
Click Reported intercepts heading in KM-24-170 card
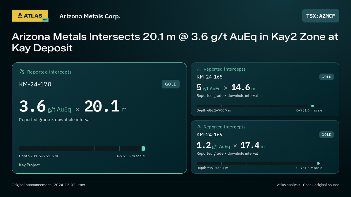coord(49,72)
